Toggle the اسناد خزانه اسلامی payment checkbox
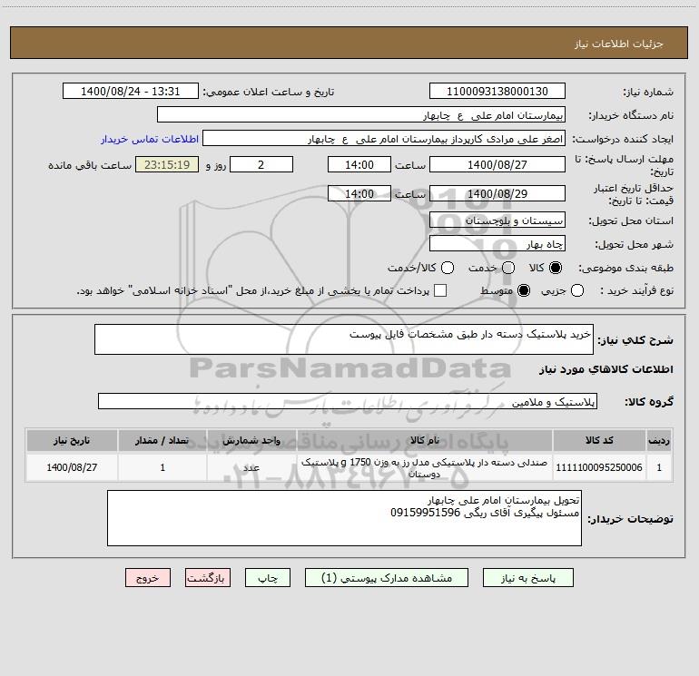The image size is (699, 676). click(440, 290)
